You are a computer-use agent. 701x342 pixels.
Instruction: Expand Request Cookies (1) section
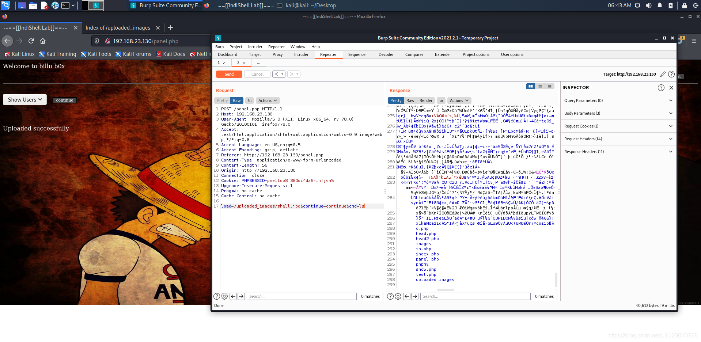tap(618, 126)
